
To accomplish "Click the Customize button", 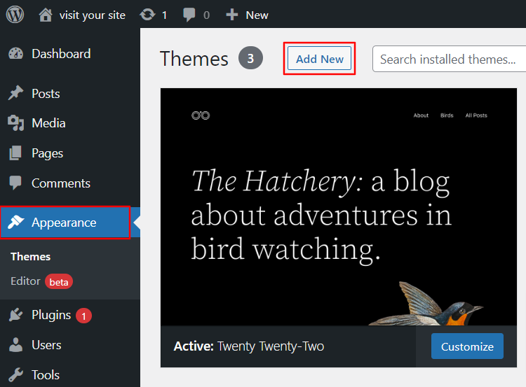I will click(x=467, y=346).
